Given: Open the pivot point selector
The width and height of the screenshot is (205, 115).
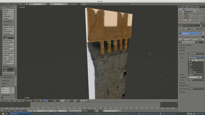Looking at the screenshot, I should (x=41, y=101).
